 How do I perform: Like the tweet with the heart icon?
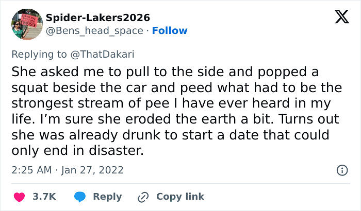coord(19,197)
